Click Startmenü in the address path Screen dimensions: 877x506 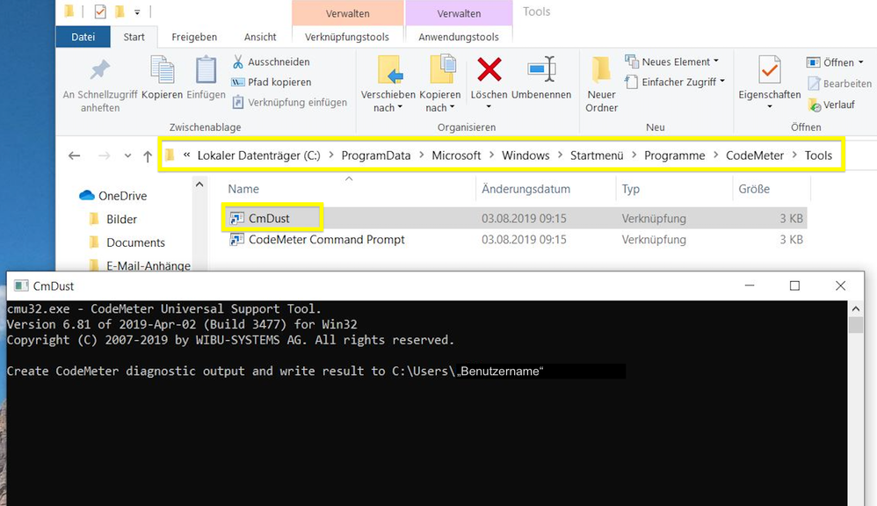596,155
